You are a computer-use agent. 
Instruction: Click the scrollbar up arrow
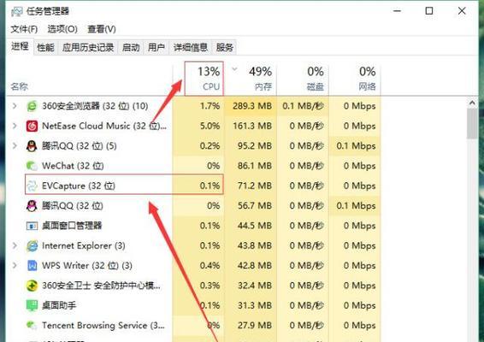click(472, 103)
